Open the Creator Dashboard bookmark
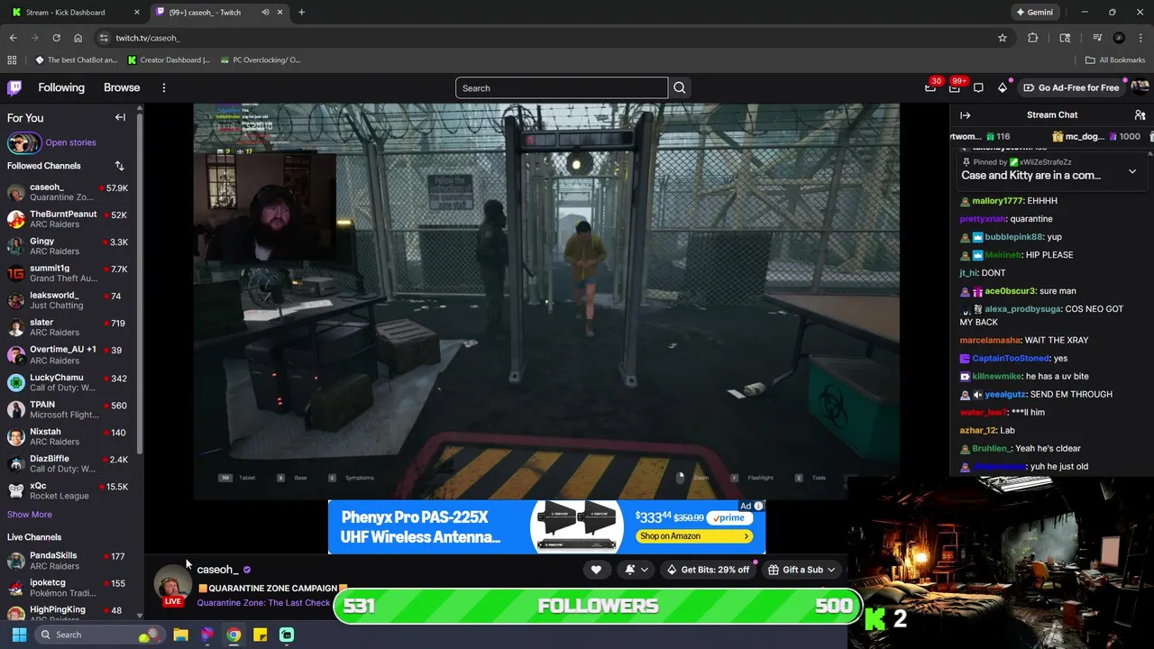 pos(169,60)
